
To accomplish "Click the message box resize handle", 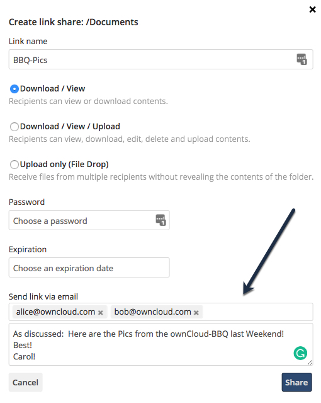I will (x=310, y=363).
